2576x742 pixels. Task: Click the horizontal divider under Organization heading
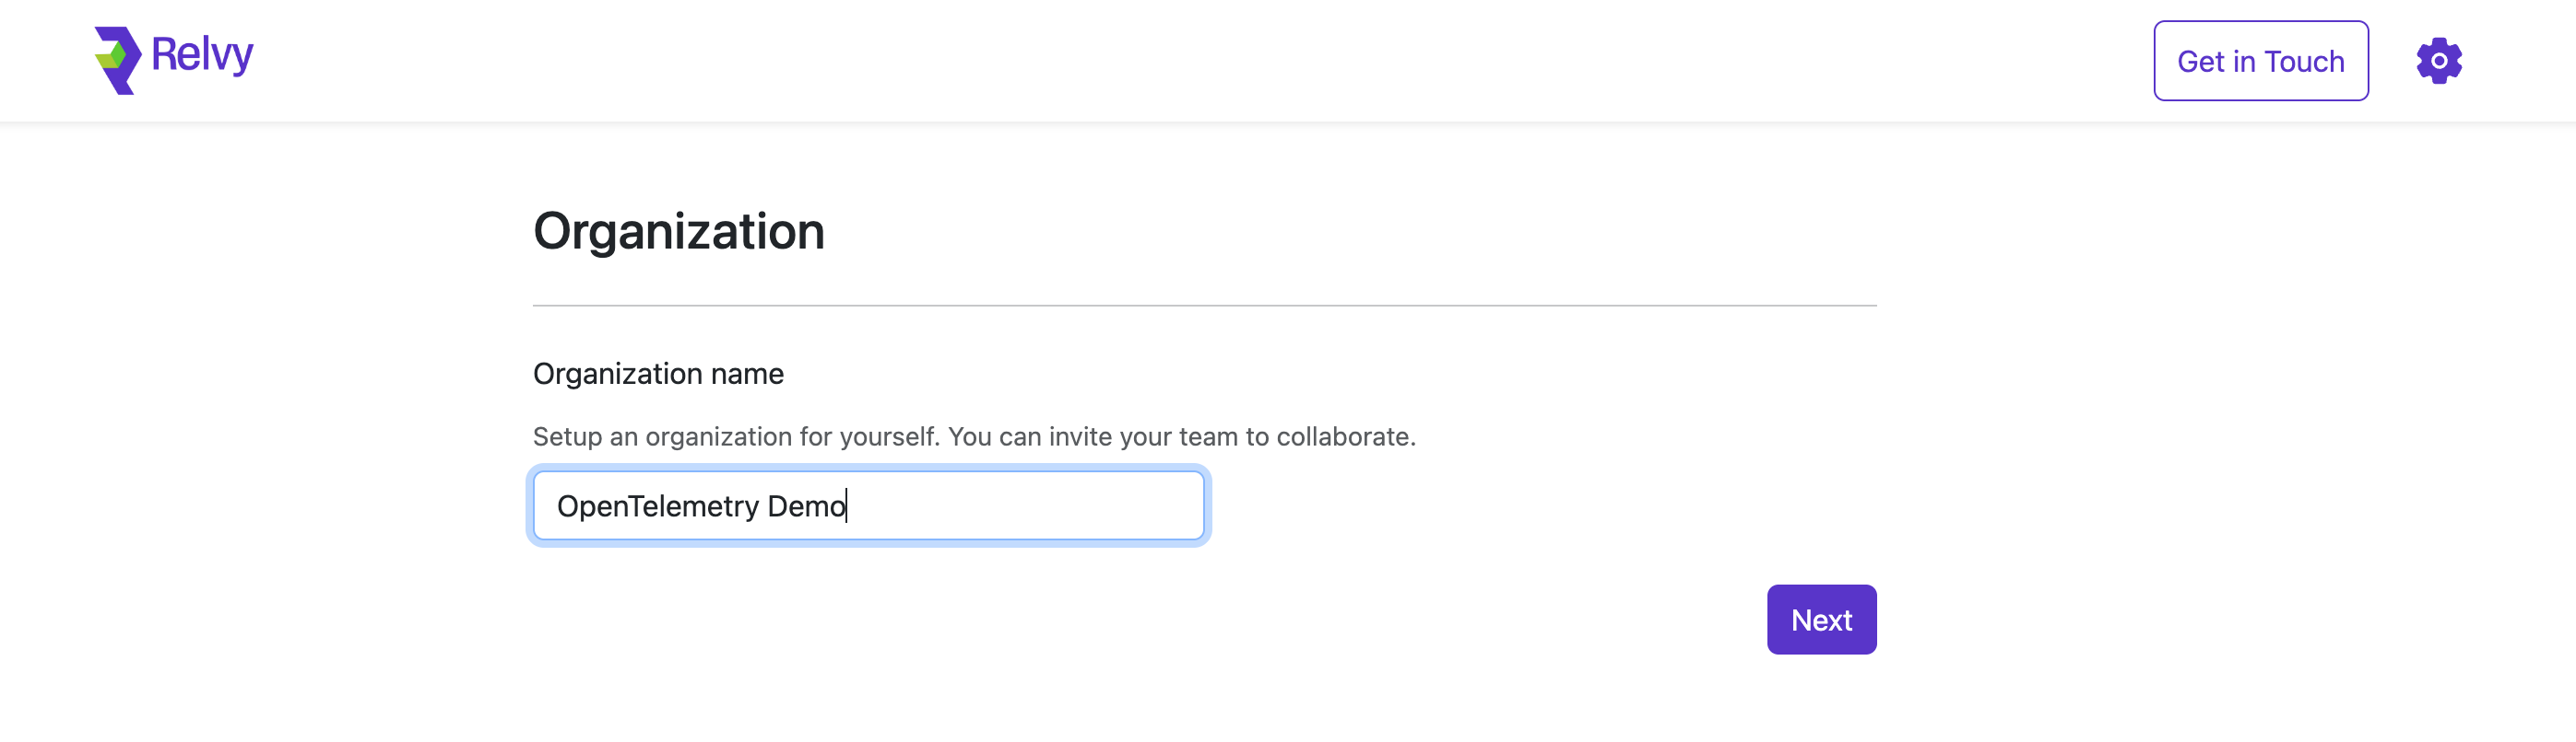pos(1204,306)
